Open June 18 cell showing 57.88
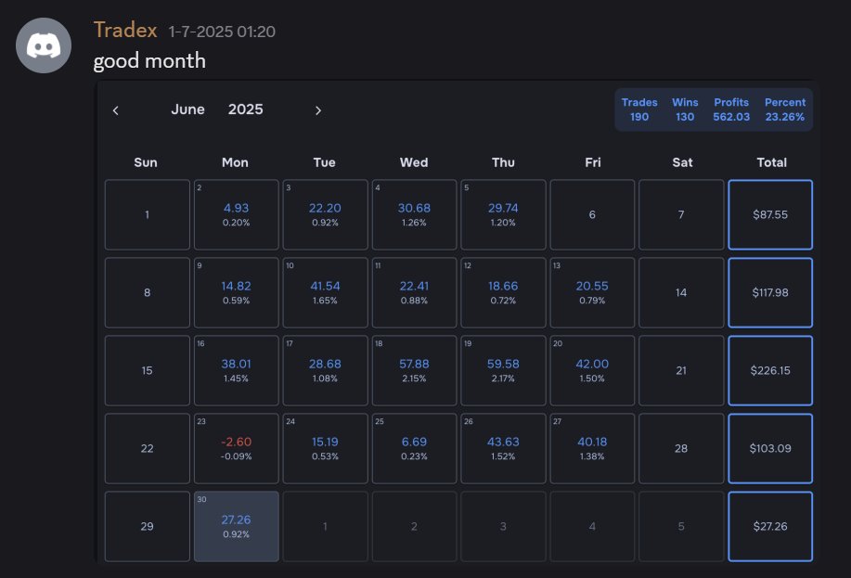 414,371
